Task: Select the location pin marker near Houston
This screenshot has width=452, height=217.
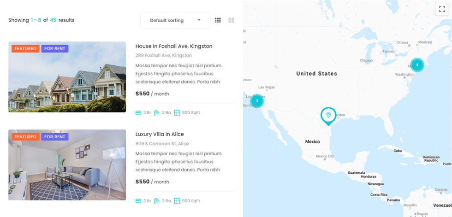Action: (328, 116)
